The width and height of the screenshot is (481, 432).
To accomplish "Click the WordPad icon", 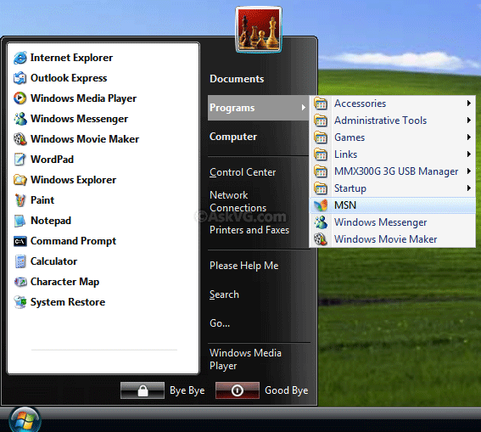I will point(20,160).
